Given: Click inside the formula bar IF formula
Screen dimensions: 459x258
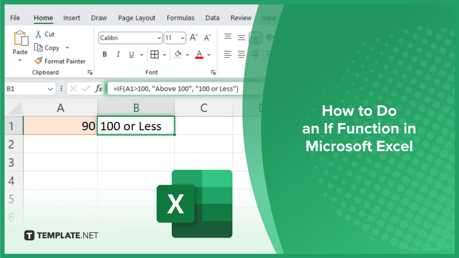Looking at the screenshot, I should 176,89.
